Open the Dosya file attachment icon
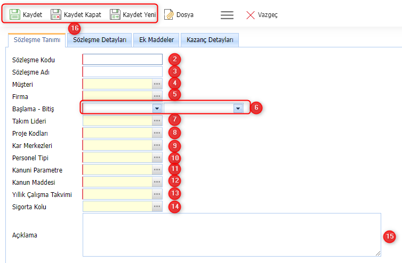The image size is (402, 263). coord(169,15)
